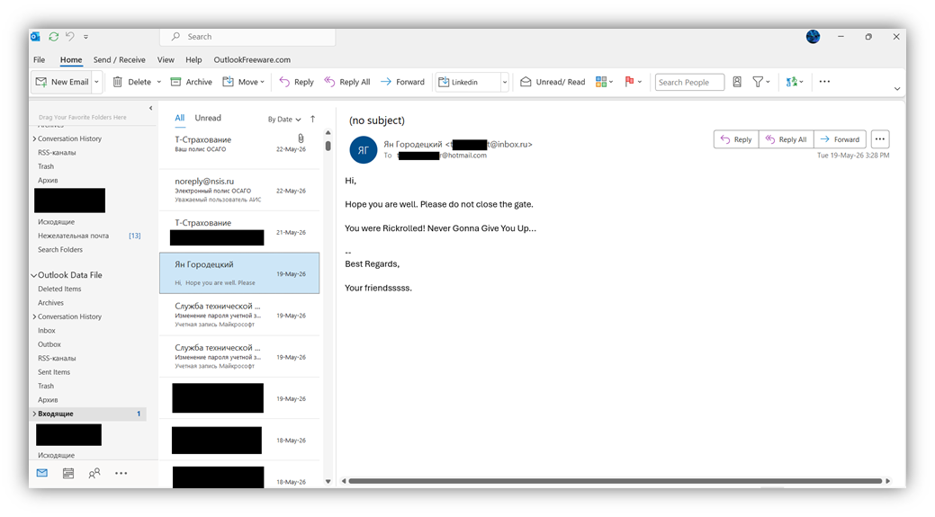Open the New Email dropdown arrow
935x517 pixels.
96,82
